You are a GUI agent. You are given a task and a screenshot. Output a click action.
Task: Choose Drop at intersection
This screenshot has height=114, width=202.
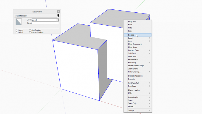[x=138, y=76]
